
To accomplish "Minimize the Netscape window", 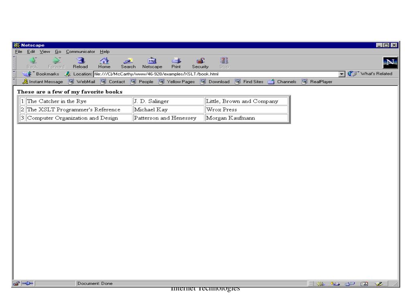I will point(379,45).
